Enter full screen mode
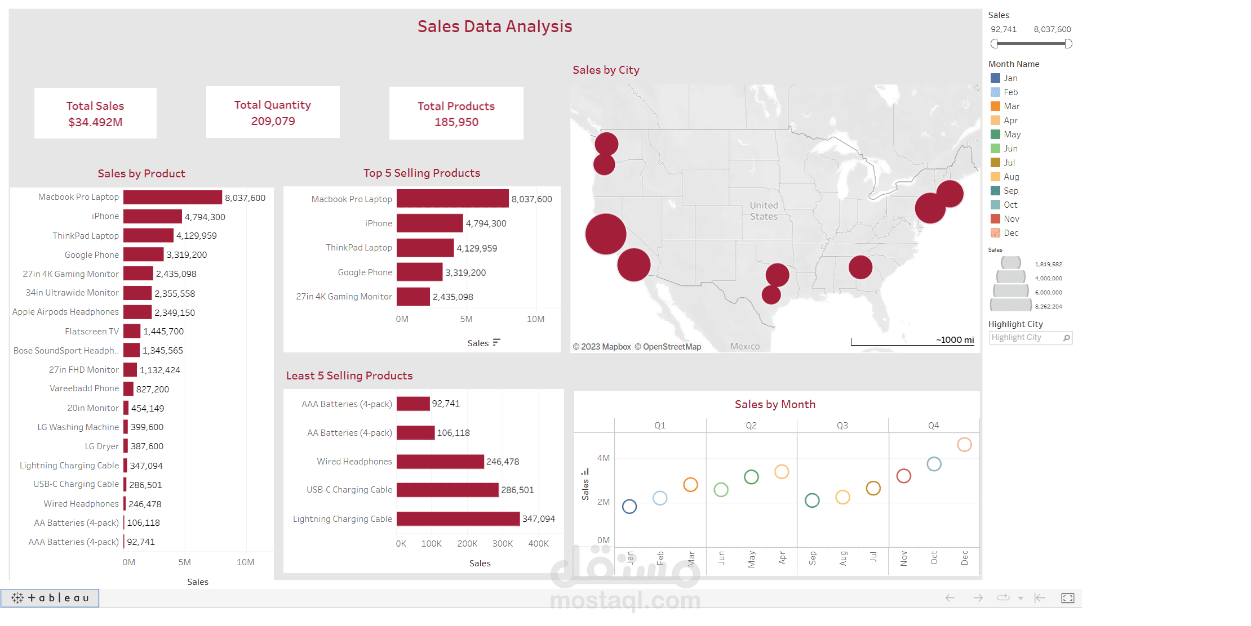Image resolution: width=1251 pixels, height=626 pixels. click(x=1067, y=598)
